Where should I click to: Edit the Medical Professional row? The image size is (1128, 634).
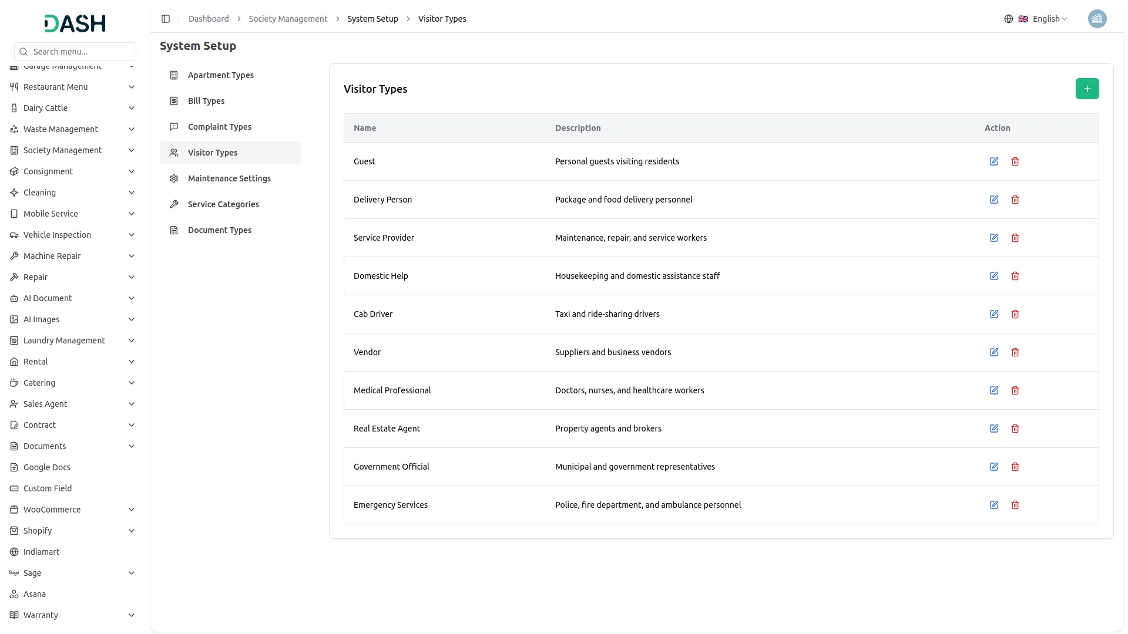993,390
